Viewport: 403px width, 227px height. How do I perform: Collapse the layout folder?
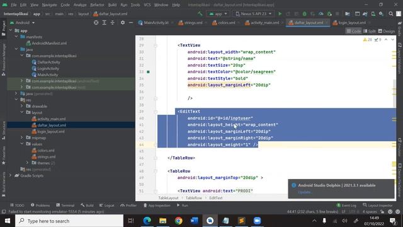22,112
